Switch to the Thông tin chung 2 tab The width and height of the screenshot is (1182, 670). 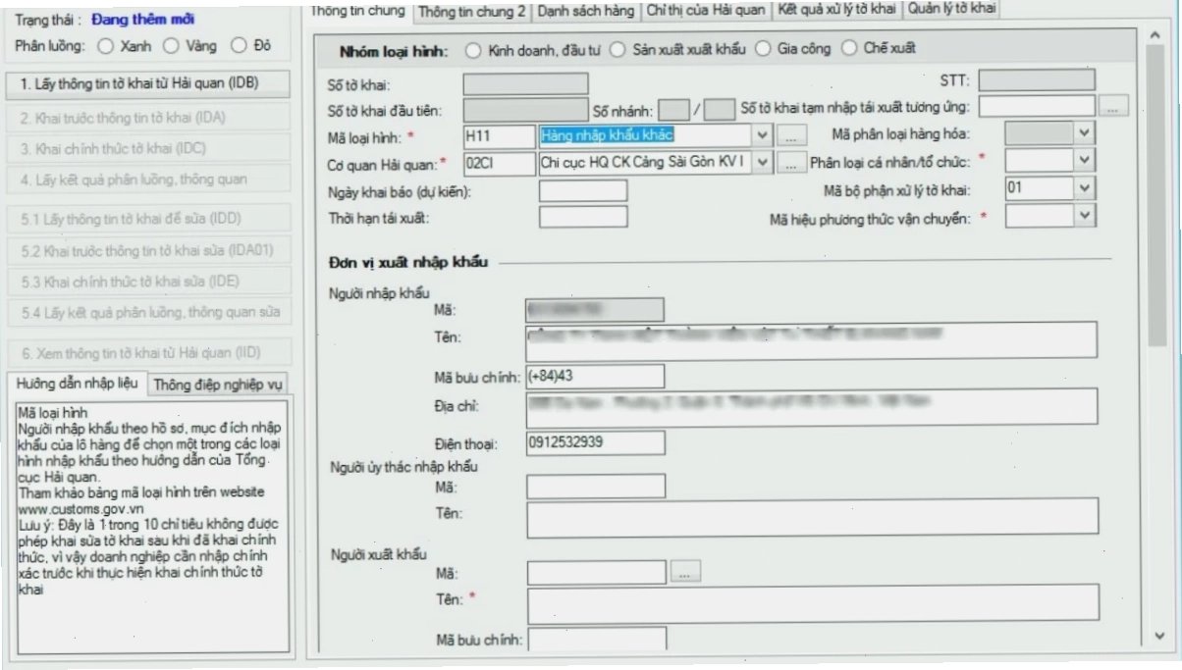pos(472,11)
